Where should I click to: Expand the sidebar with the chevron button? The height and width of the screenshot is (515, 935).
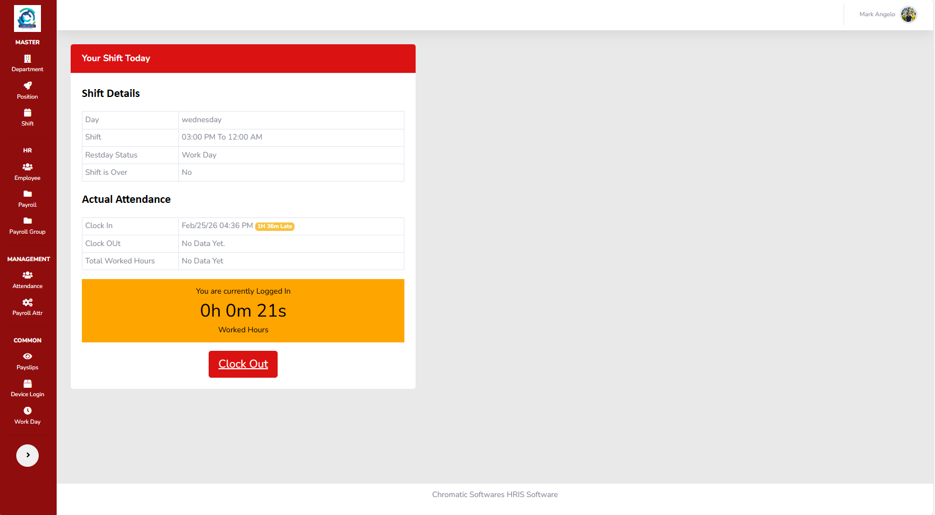tap(27, 456)
